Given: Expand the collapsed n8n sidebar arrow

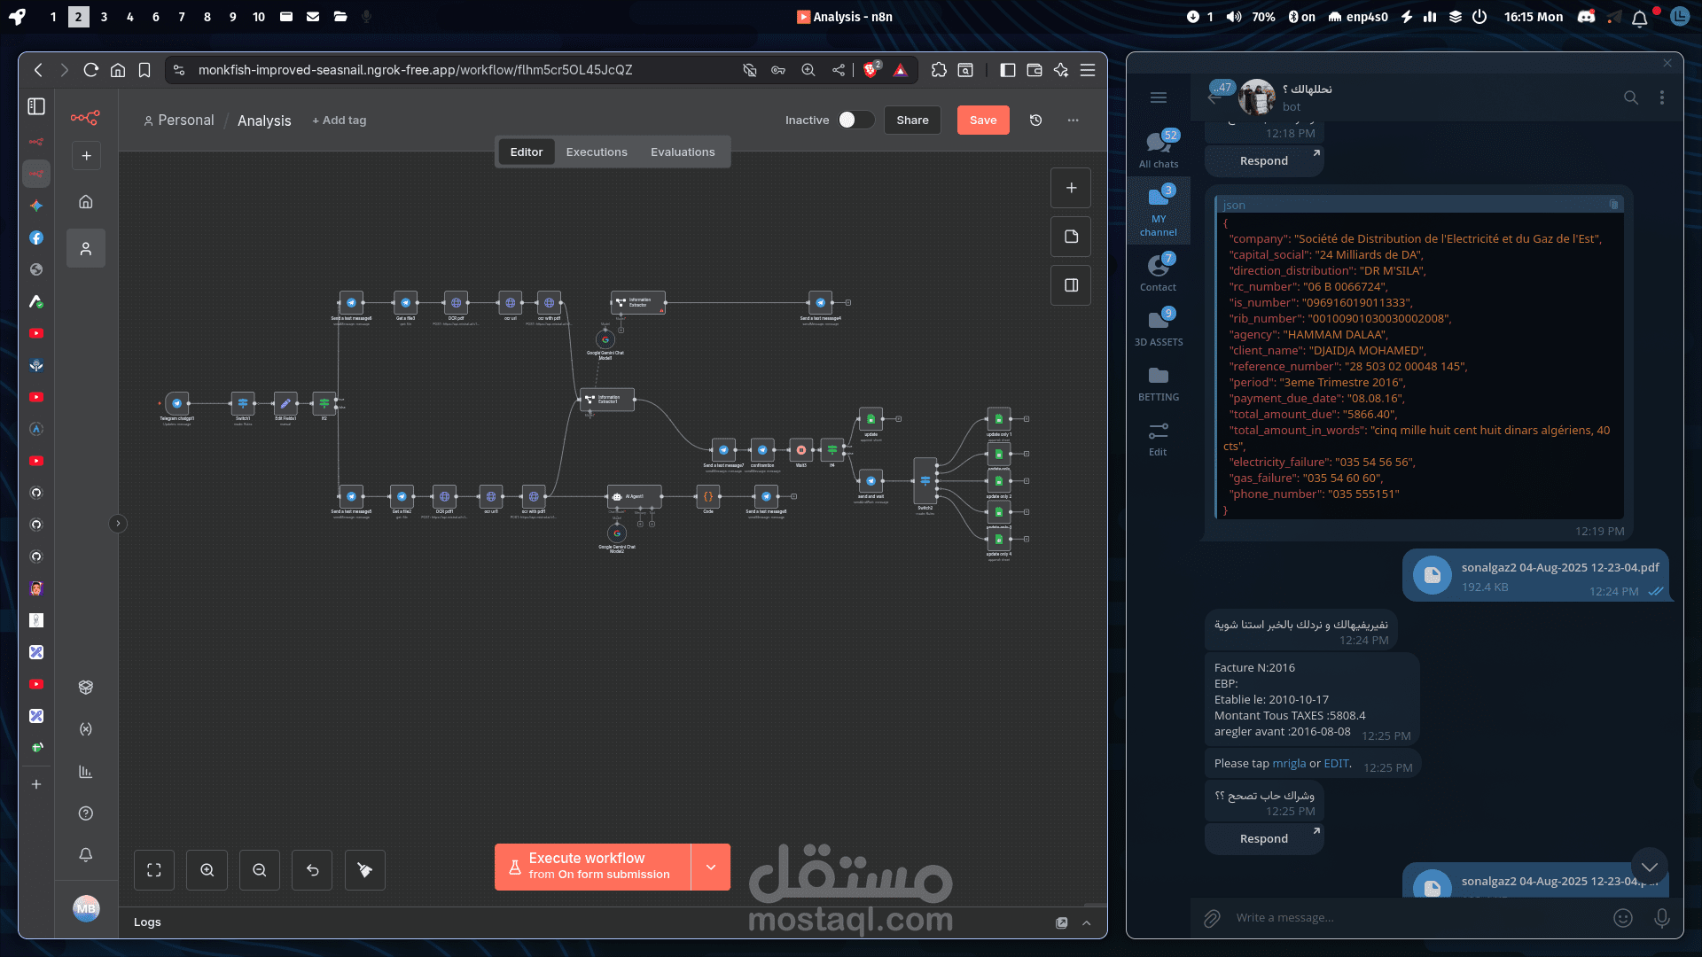Looking at the screenshot, I should point(118,524).
